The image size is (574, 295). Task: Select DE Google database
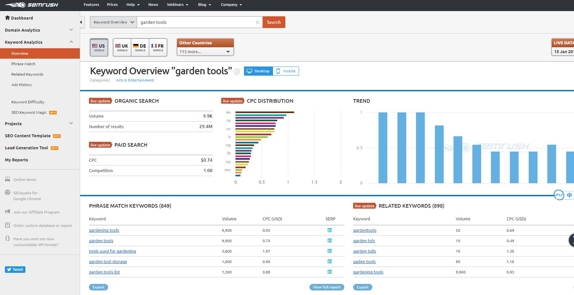pyautogui.click(x=140, y=48)
